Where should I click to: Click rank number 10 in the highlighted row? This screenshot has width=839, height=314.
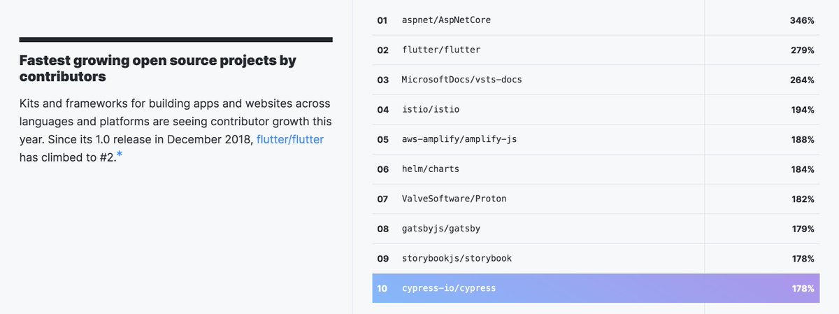click(382, 288)
